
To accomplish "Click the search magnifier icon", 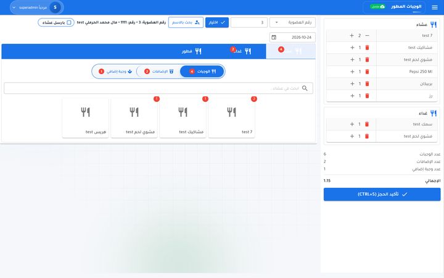I will [x=305, y=88].
